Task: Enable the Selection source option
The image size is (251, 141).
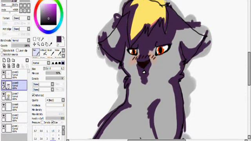Action: pyautogui.click(x=2, y=54)
